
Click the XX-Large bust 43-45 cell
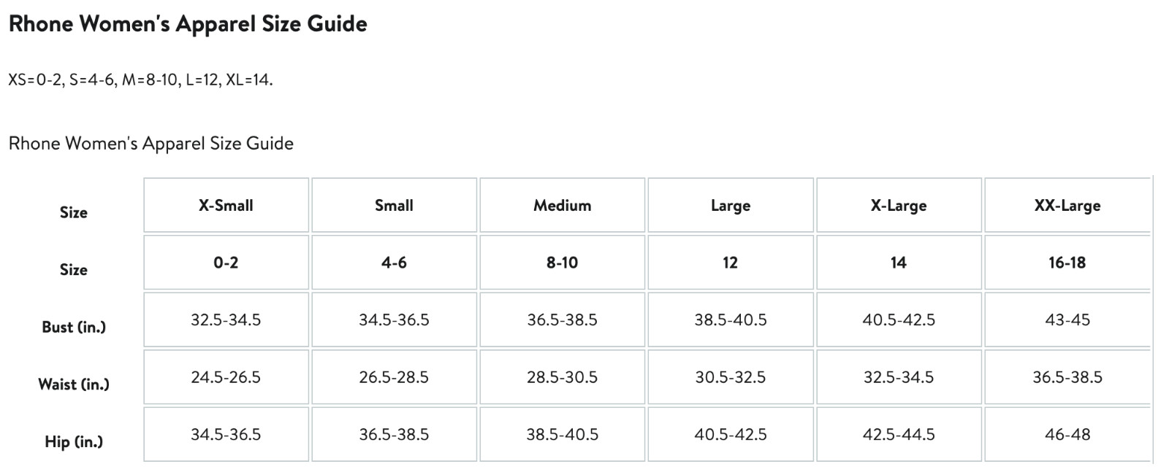1067,320
